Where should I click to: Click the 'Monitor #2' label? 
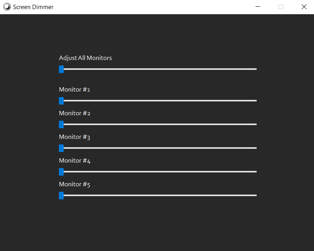pyautogui.click(x=74, y=113)
